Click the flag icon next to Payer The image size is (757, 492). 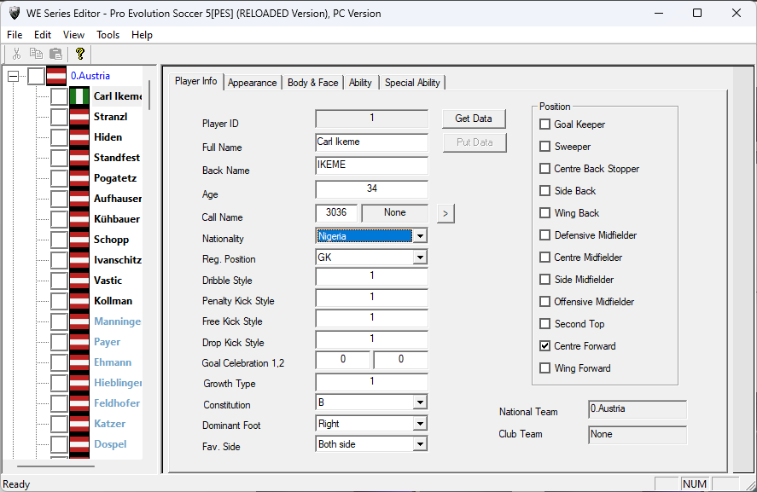pos(79,342)
